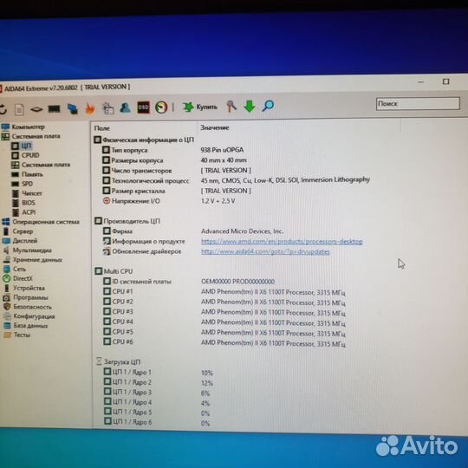The width and height of the screenshot is (468, 468).
Task: Select the Multi CPU group row
Action: (114, 271)
